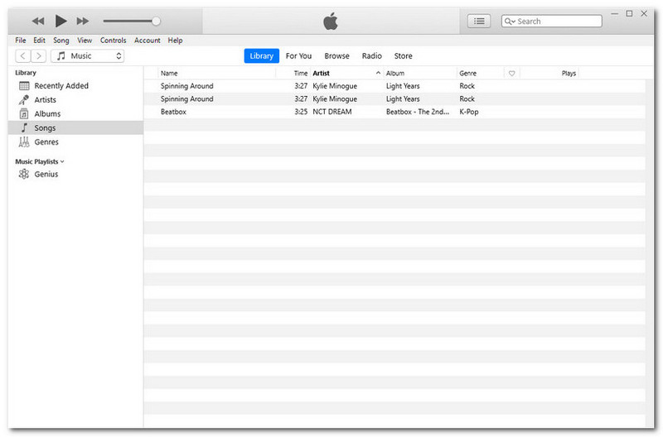Image resolution: width=663 pixels, height=437 pixels.
Task: Open the Music media type dropdown
Action: 87,55
